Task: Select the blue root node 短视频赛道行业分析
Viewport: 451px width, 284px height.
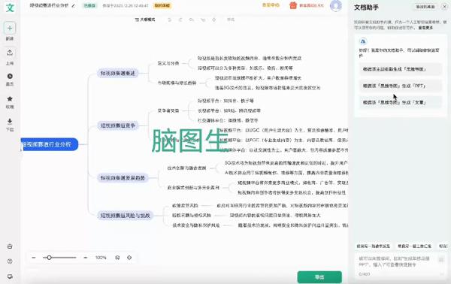Action: [50, 144]
